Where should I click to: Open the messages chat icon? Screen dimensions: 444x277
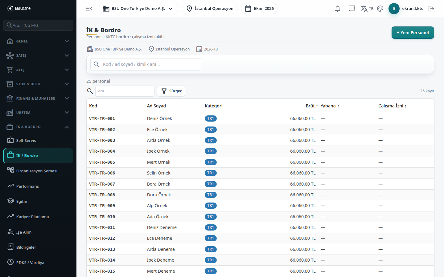tap(351, 9)
